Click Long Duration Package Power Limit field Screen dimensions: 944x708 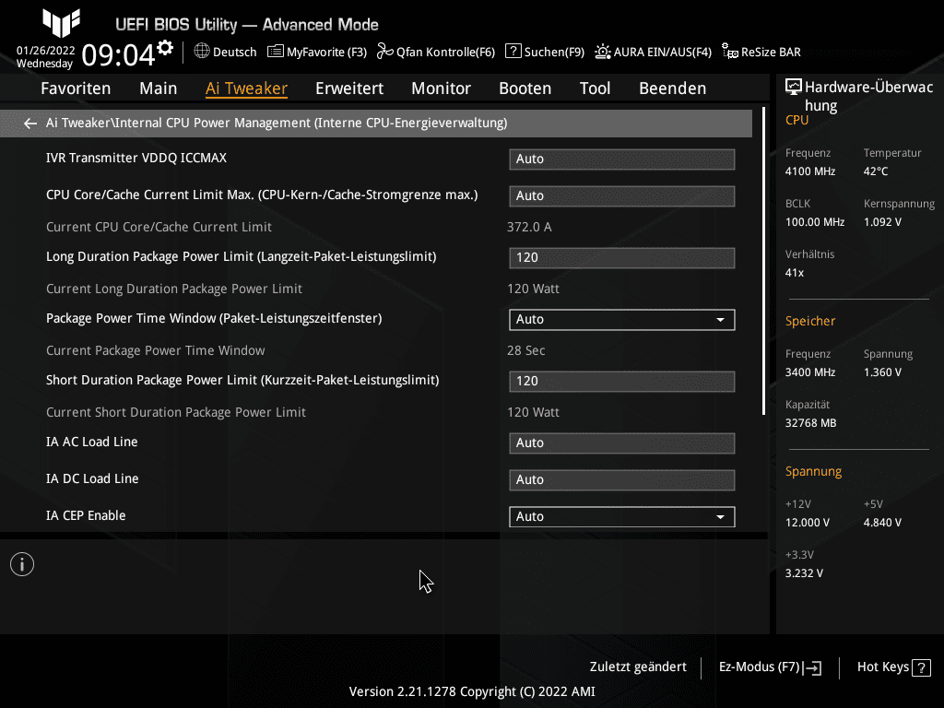pos(622,258)
